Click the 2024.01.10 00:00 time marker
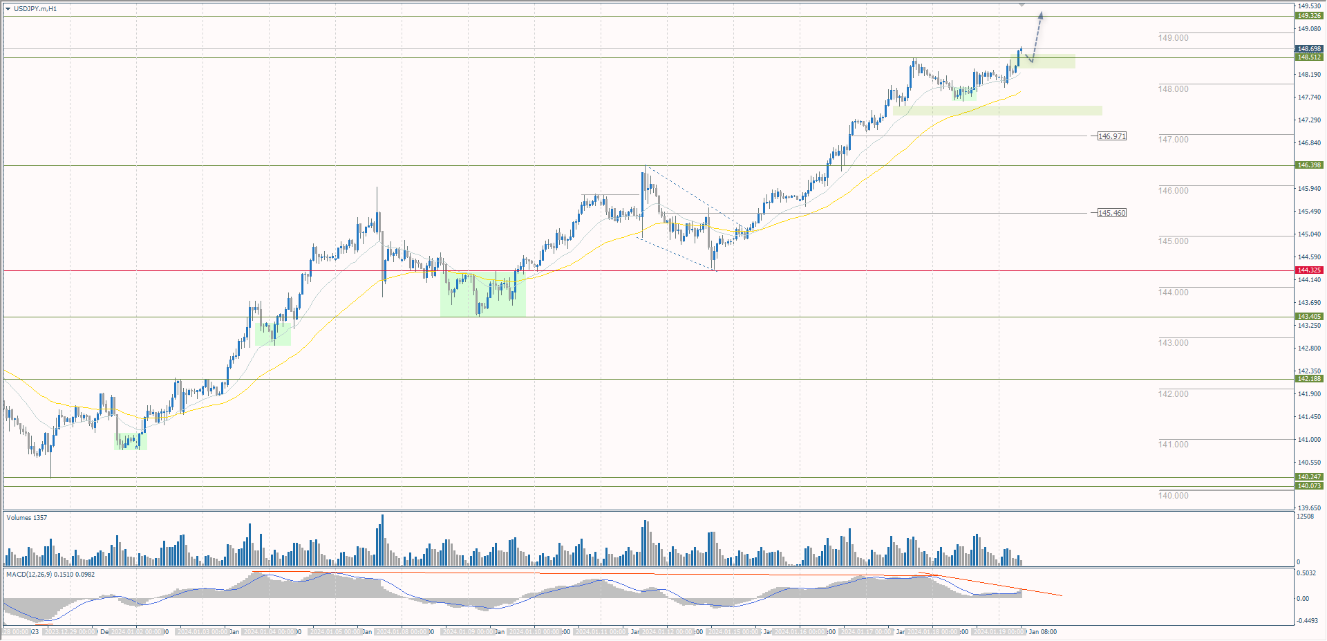 [534, 632]
